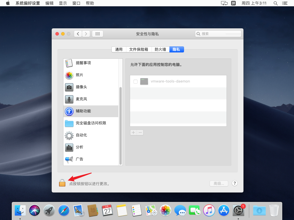This screenshot has height=220, width=294.
Task: Click the display mirroring menu bar icon
Action: [224, 3]
